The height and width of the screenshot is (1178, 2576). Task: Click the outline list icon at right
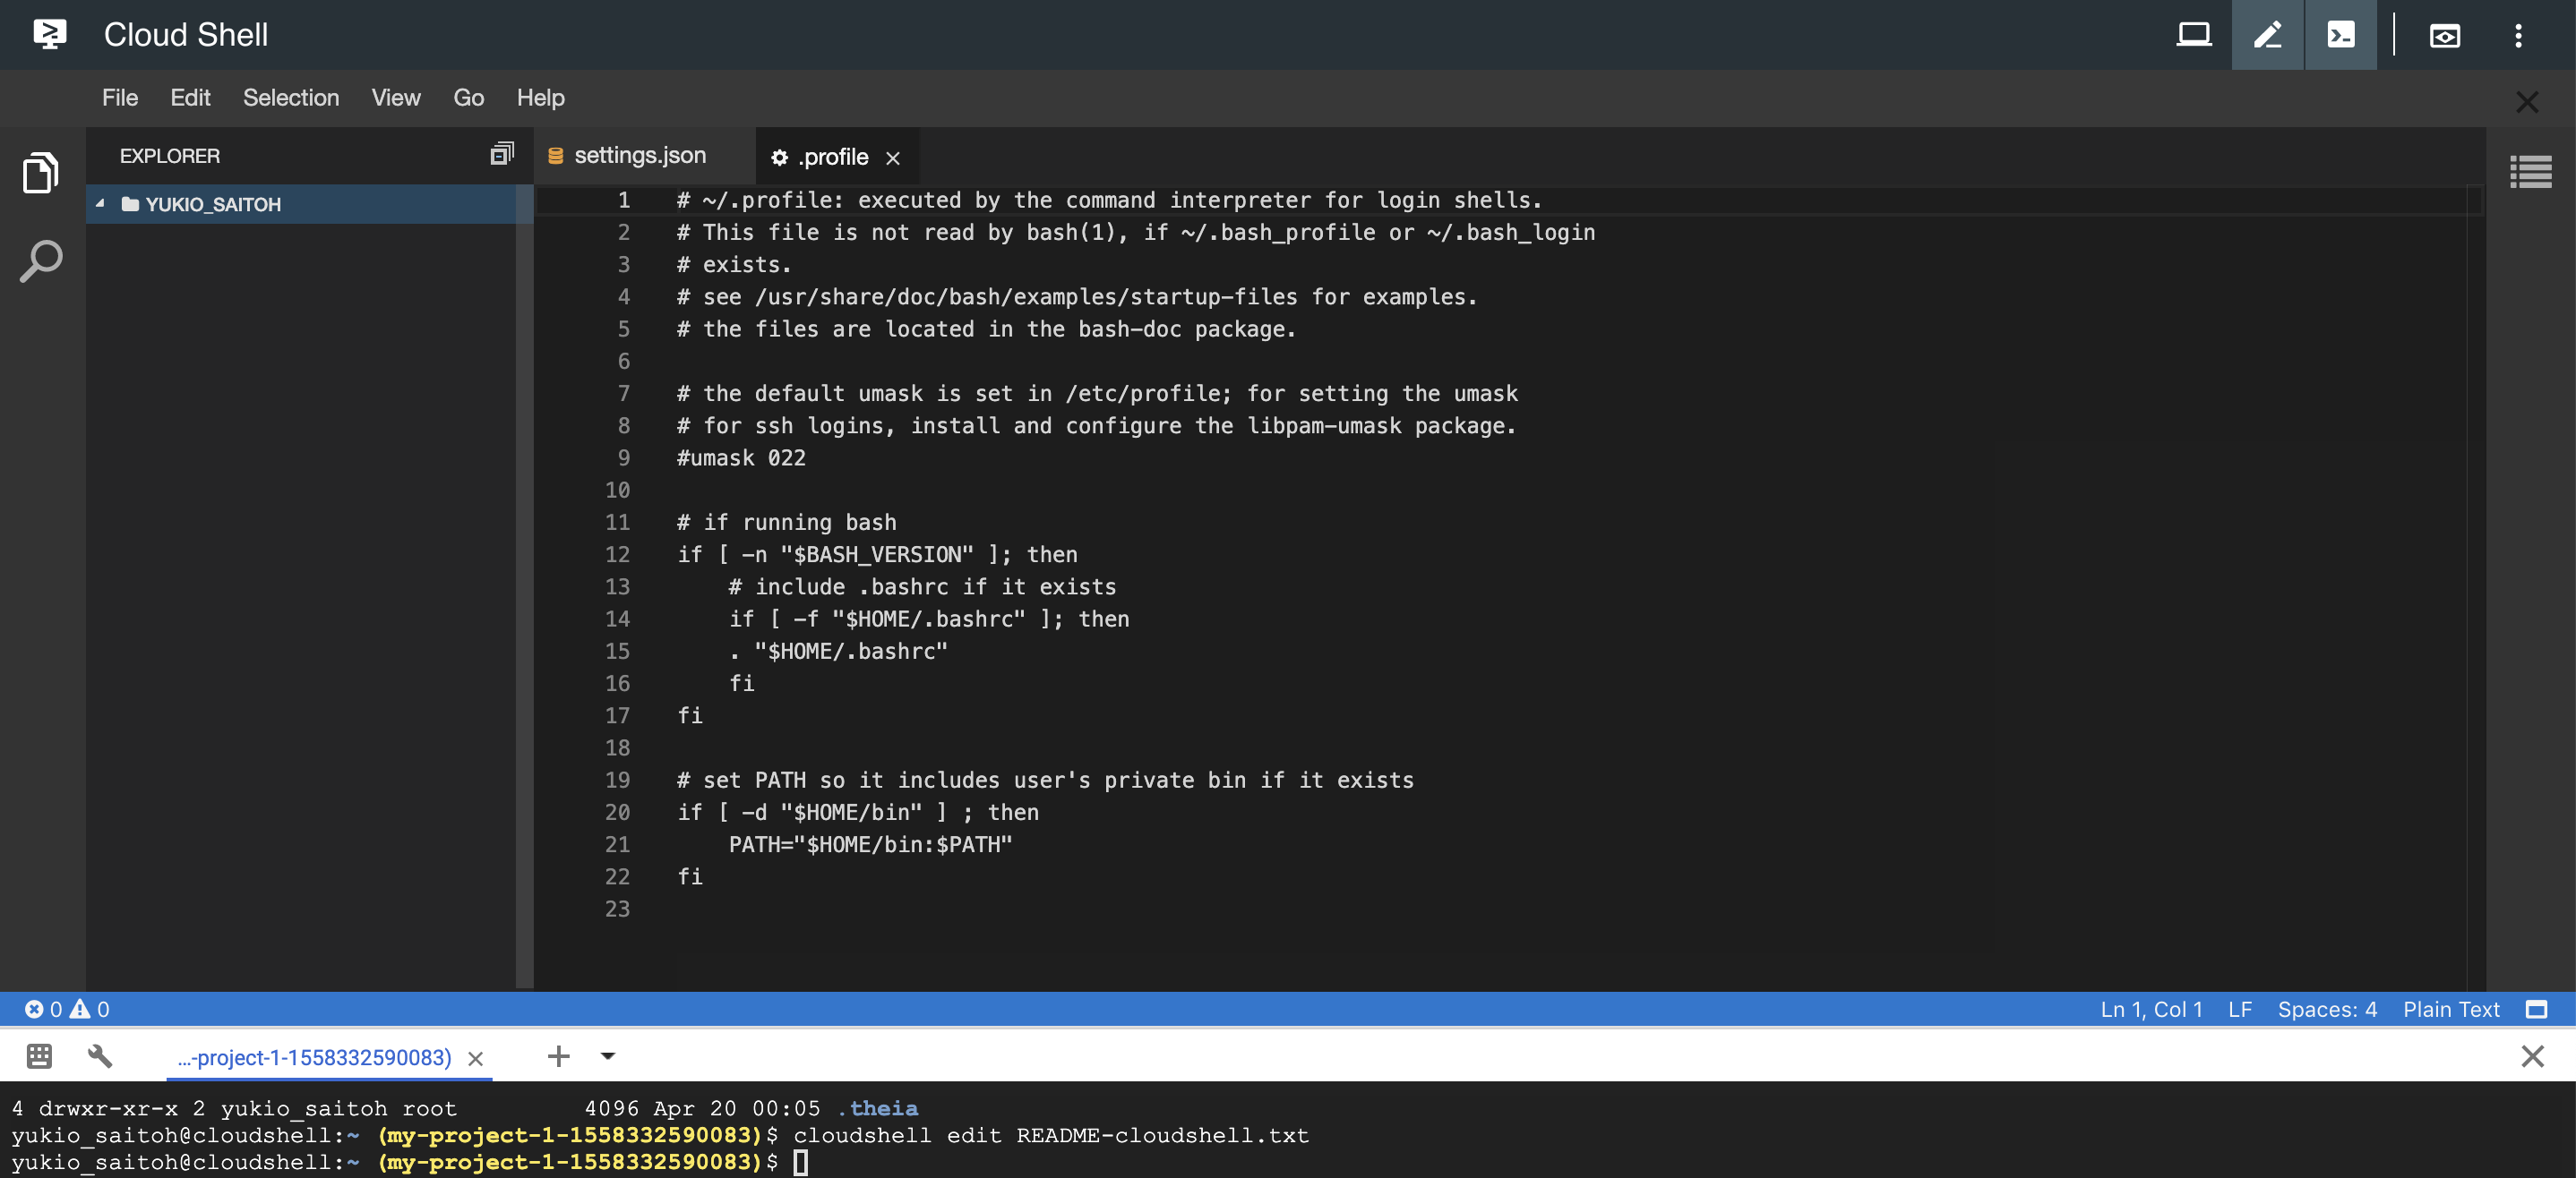coord(2530,172)
